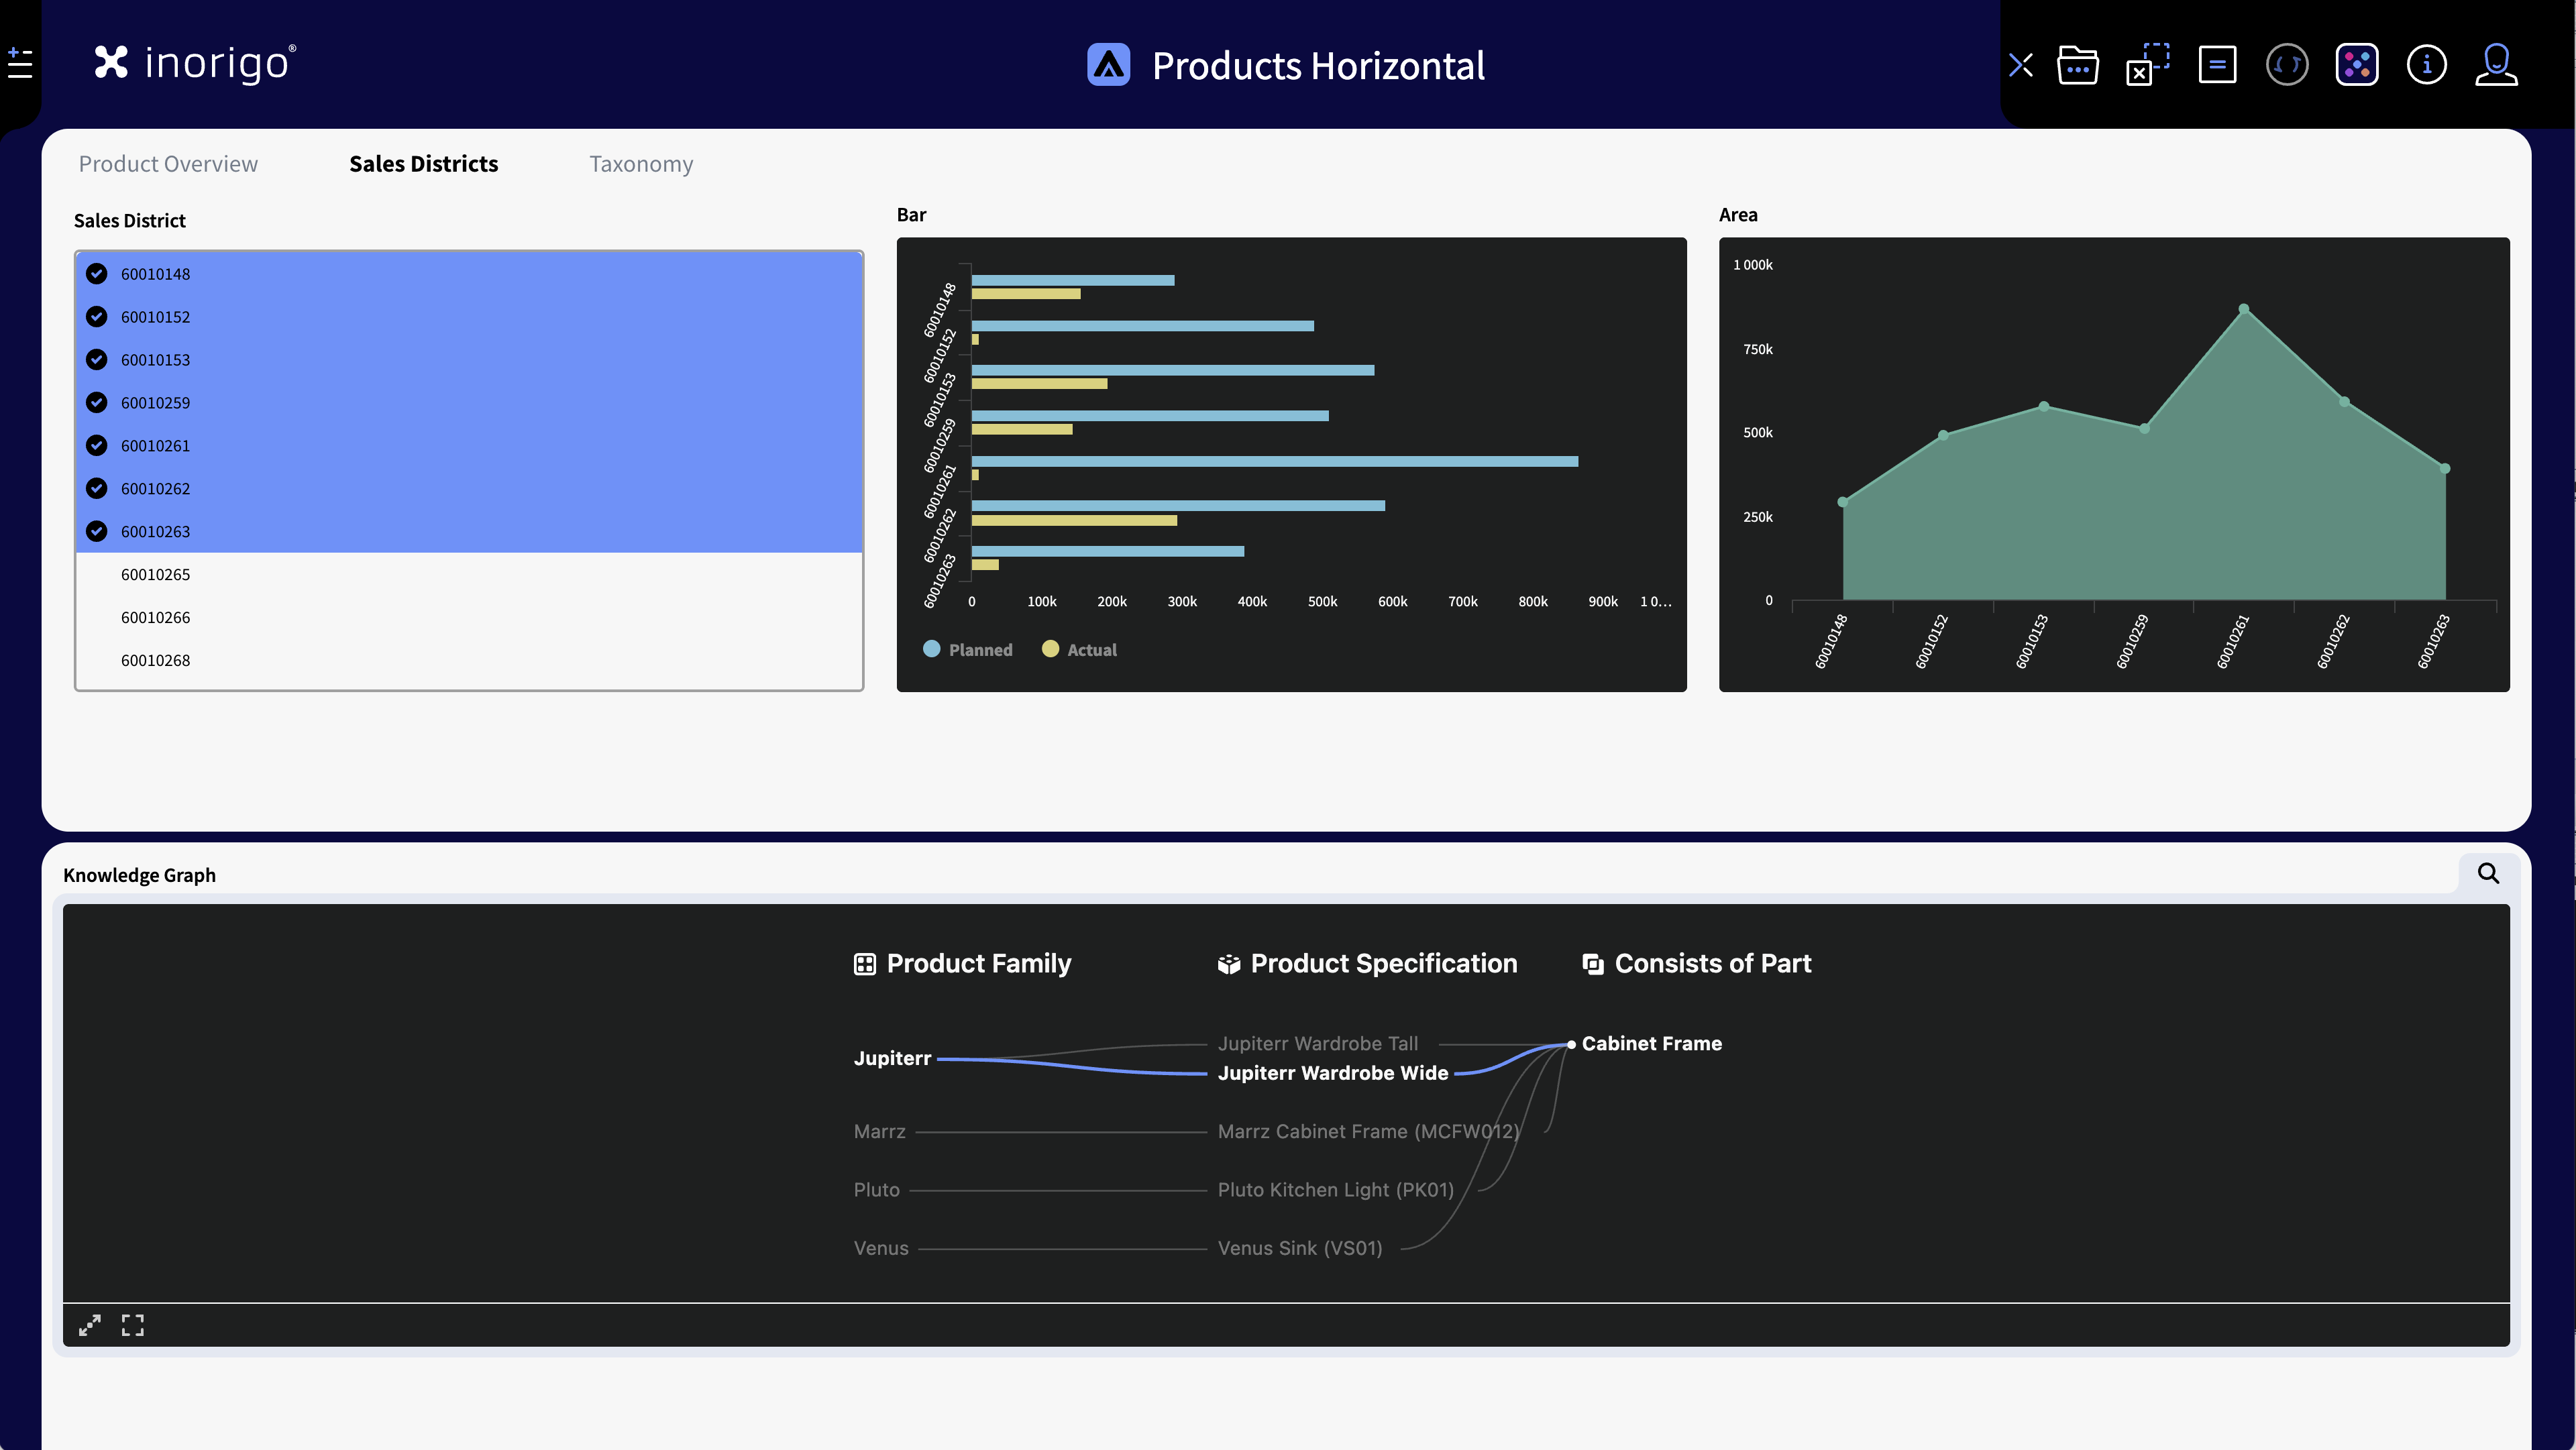Open the info circle icon

point(2426,66)
